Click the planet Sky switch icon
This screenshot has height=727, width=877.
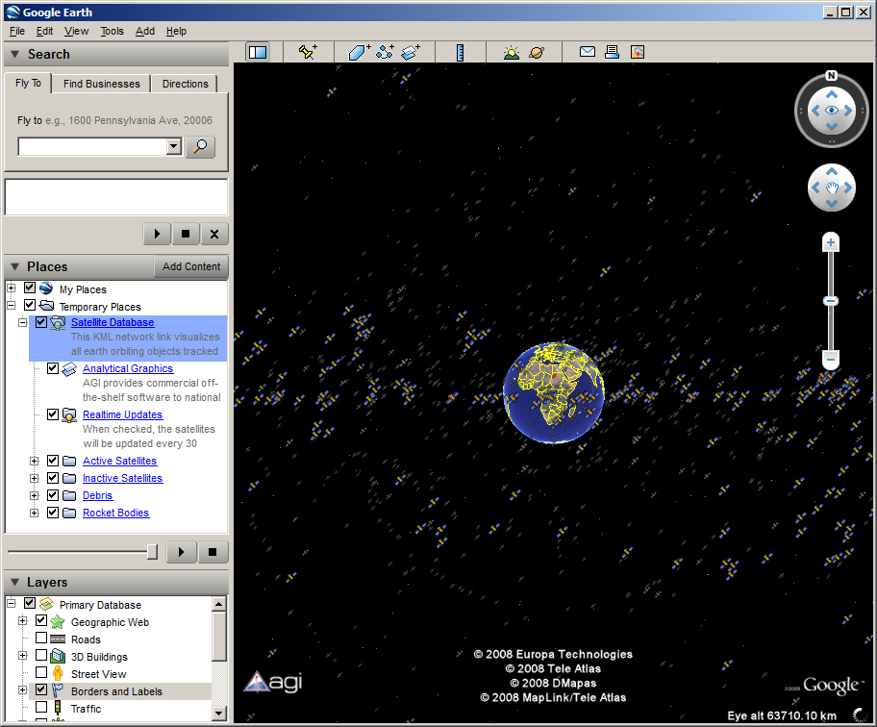point(537,53)
